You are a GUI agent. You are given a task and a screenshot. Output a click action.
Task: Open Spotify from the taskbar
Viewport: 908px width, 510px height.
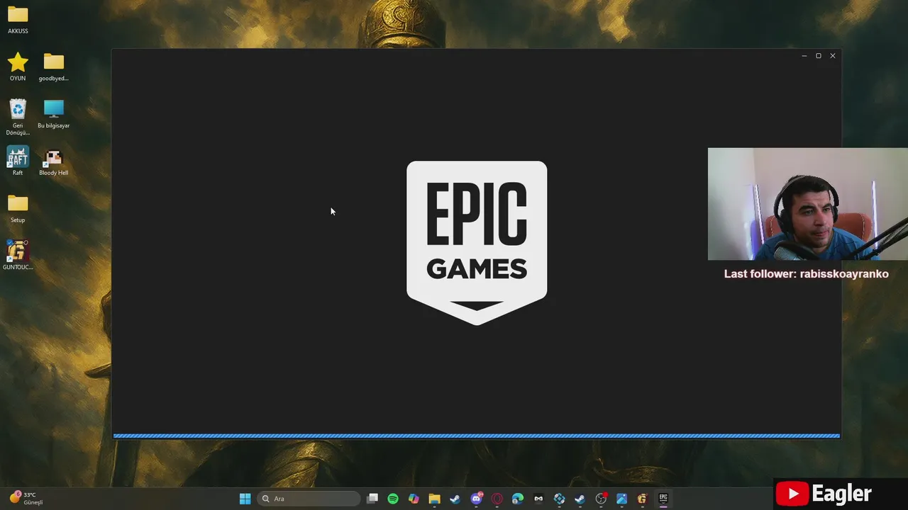pyautogui.click(x=393, y=499)
